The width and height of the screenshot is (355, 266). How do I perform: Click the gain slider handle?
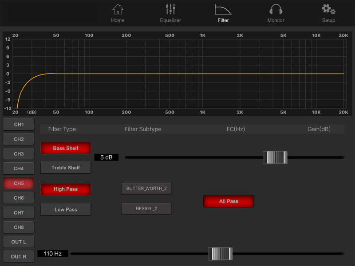coord(275,157)
